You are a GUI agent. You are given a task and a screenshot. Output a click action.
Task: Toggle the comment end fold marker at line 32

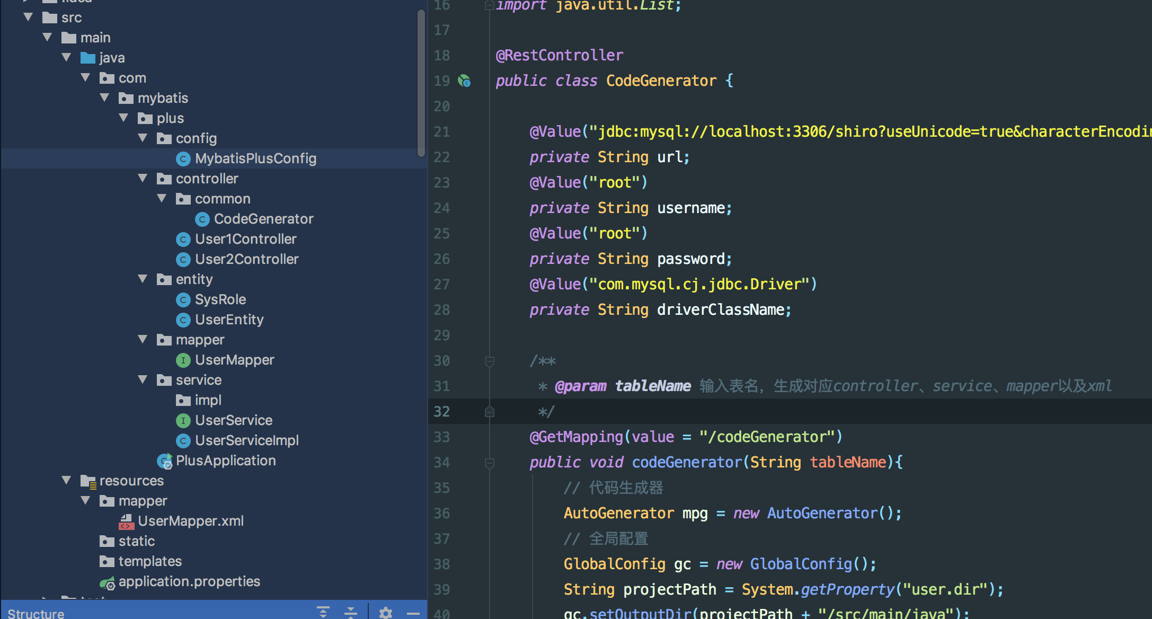pos(490,412)
